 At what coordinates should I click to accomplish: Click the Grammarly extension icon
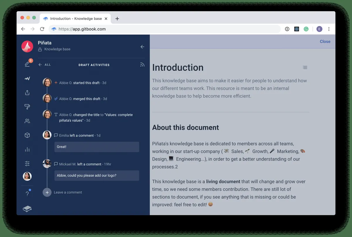tap(306, 29)
